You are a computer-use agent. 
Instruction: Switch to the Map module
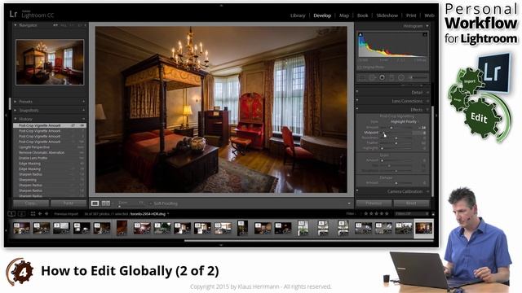tap(344, 15)
